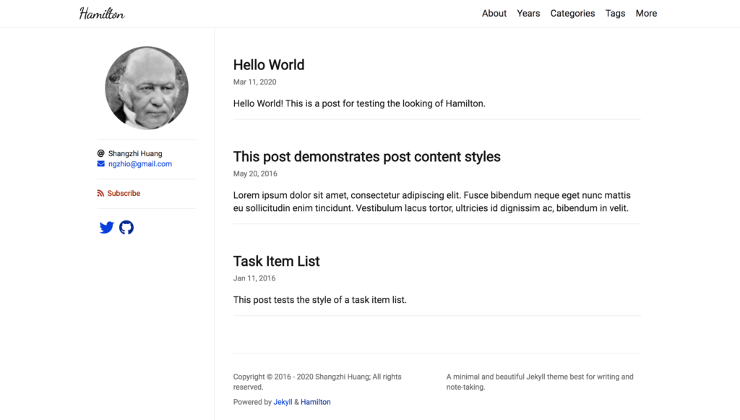This screenshot has width=740, height=420.
Task: Click the Twitter bird icon
Action: (106, 228)
